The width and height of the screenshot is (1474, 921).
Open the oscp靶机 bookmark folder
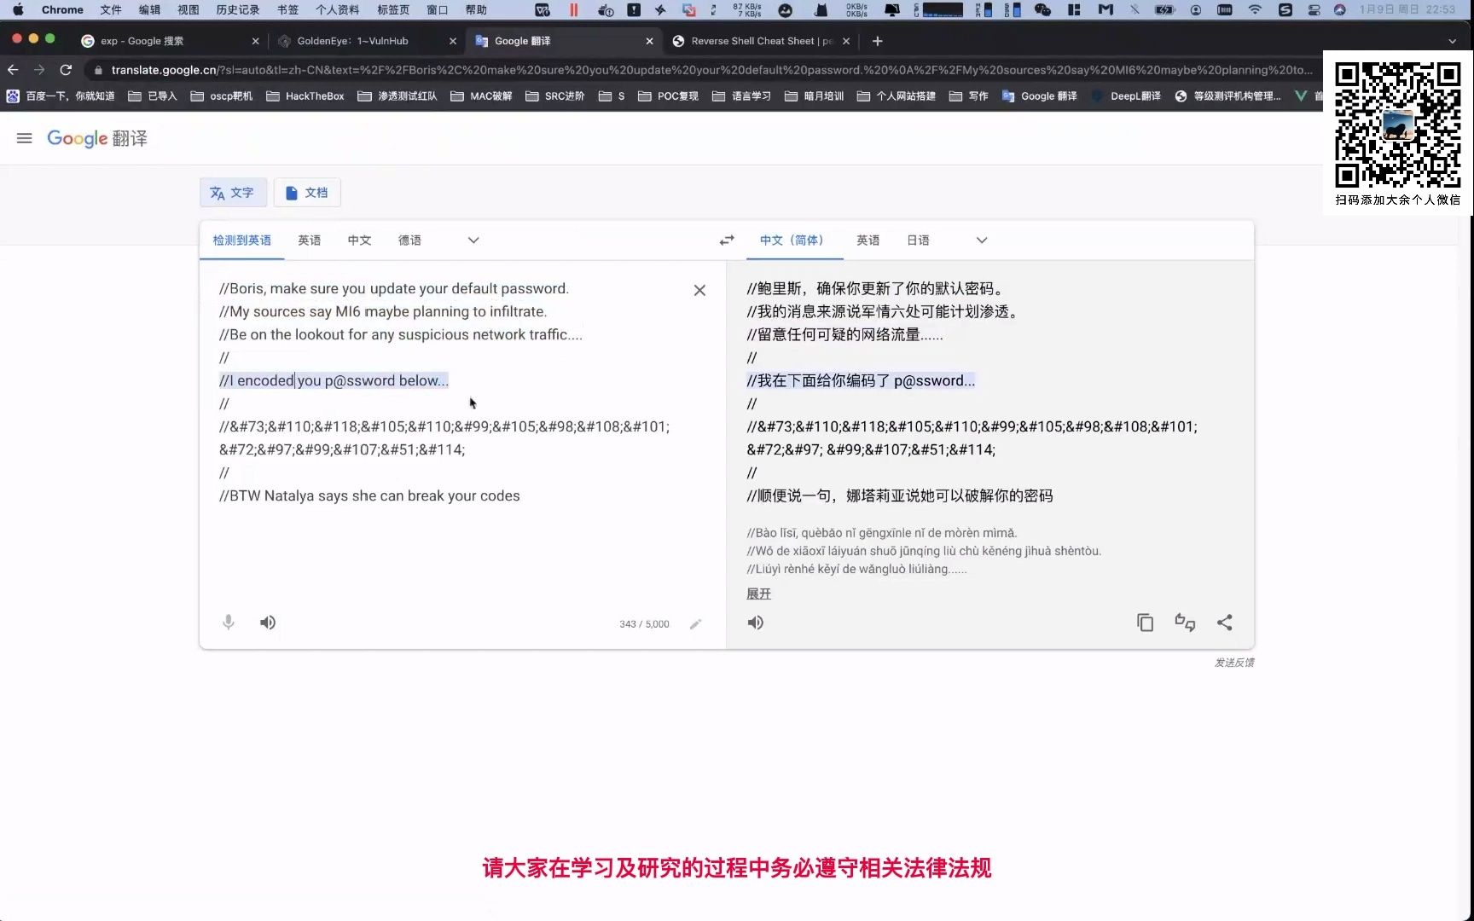tap(222, 96)
